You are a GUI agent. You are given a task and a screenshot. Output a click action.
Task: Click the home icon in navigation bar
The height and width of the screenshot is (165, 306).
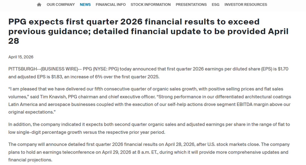[39, 5]
